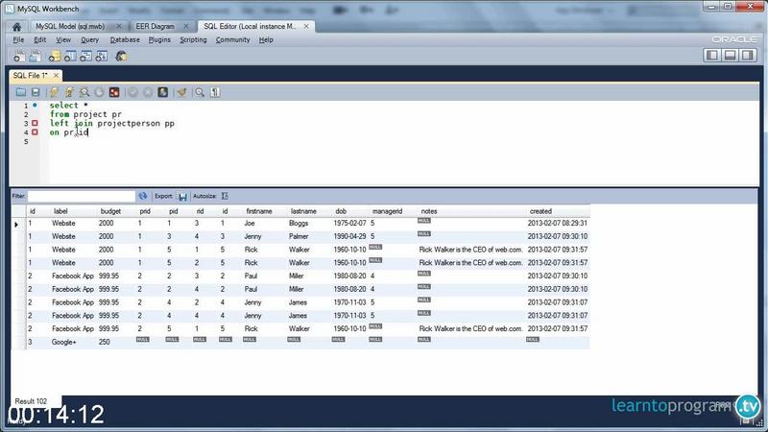Toggle the right sidebar panel

click(x=748, y=55)
